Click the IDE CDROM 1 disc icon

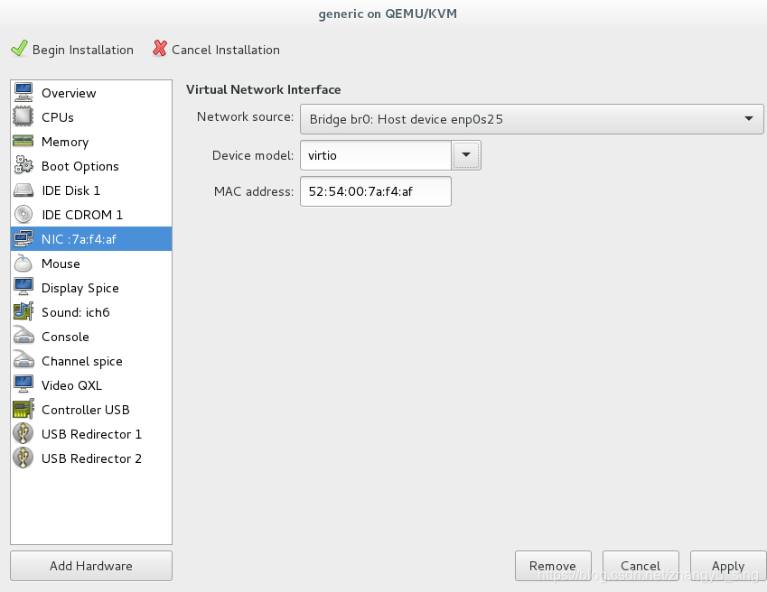coord(23,215)
